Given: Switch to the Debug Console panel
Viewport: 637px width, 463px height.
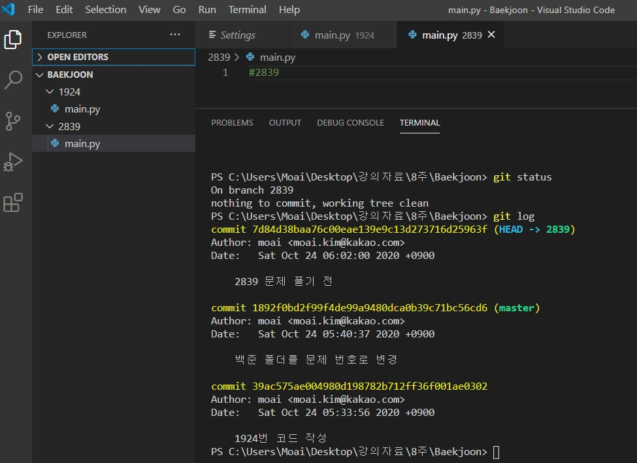Looking at the screenshot, I should coord(350,123).
